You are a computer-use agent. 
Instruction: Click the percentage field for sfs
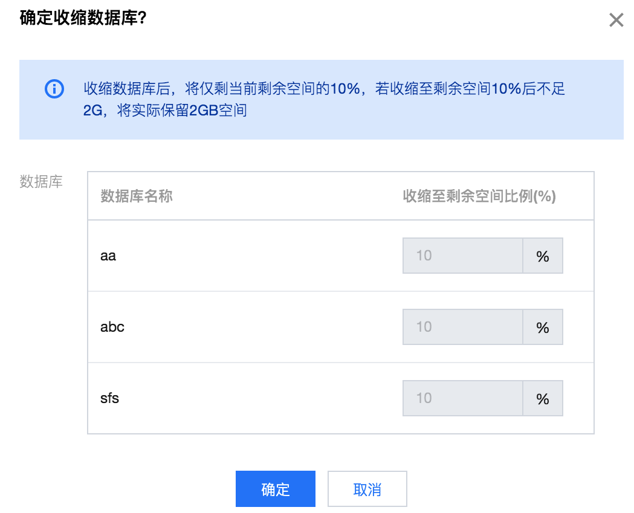point(462,398)
